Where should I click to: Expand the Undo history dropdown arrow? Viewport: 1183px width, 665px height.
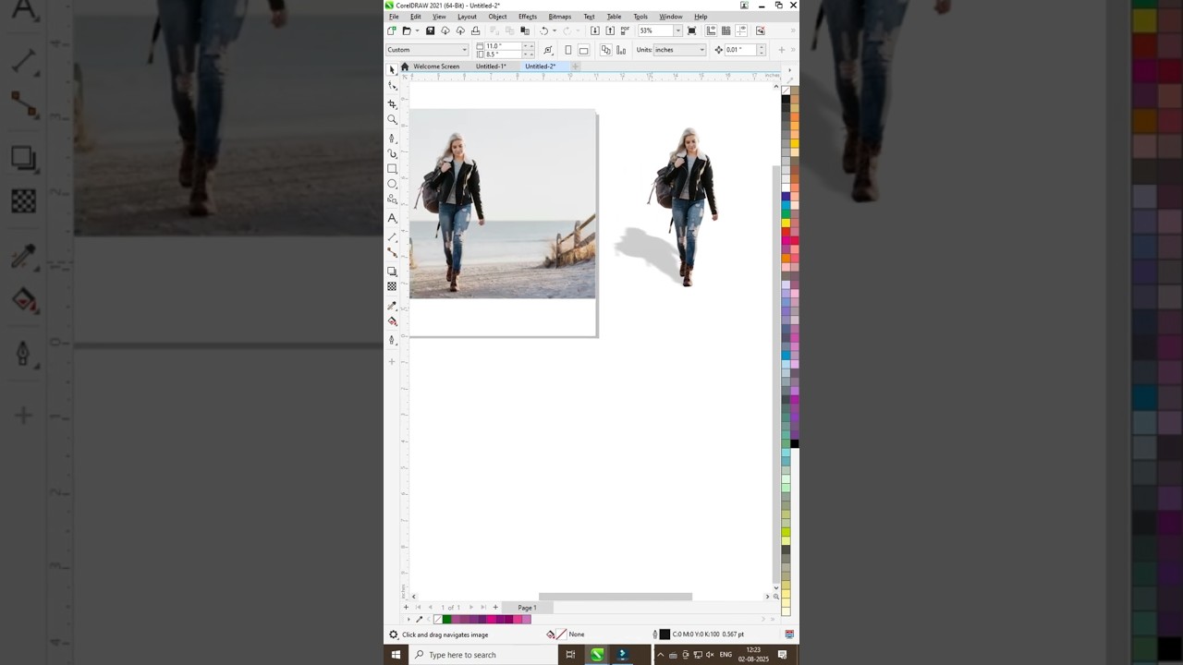click(554, 30)
